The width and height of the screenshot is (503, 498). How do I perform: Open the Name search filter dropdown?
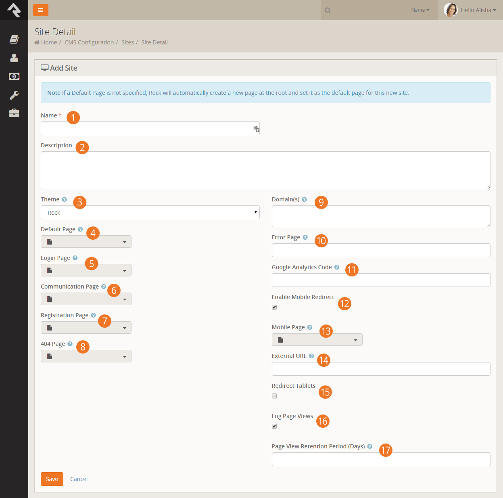(420, 10)
